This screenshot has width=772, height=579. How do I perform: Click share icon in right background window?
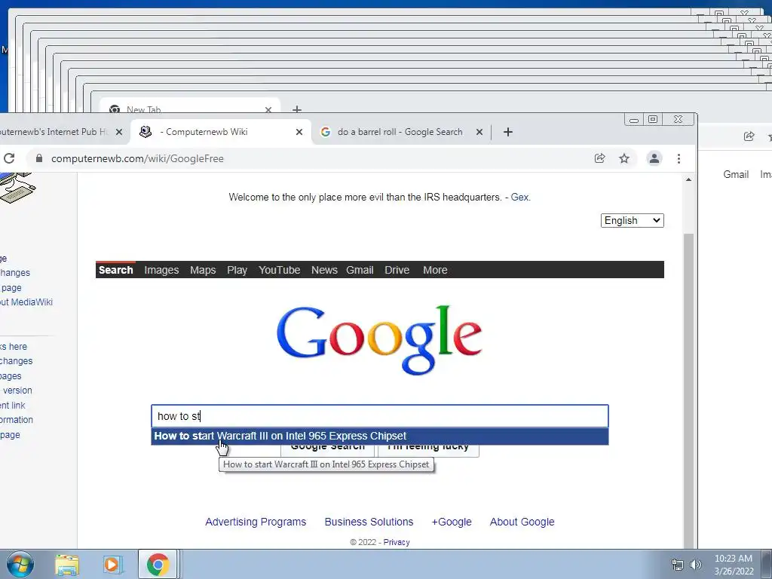coord(749,136)
